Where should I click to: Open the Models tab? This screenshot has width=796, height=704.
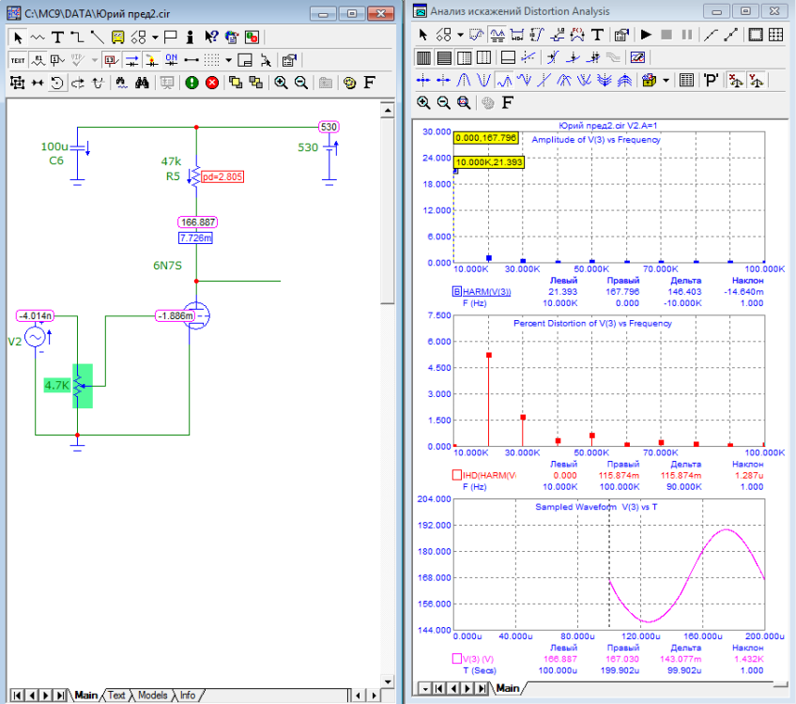click(x=152, y=696)
